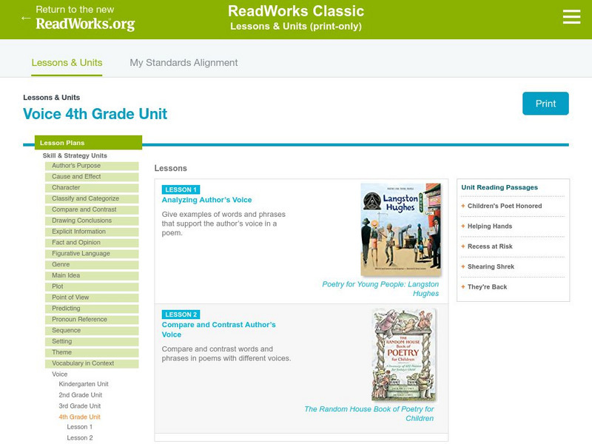Expand They're Back passage
Viewport: 592px width, 444px height.
[487, 287]
